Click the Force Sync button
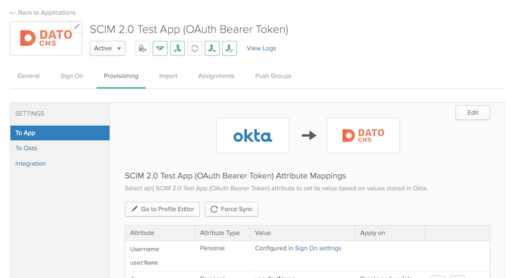This screenshot has width=516, height=278. pyautogui.click(x=231, y=209)
